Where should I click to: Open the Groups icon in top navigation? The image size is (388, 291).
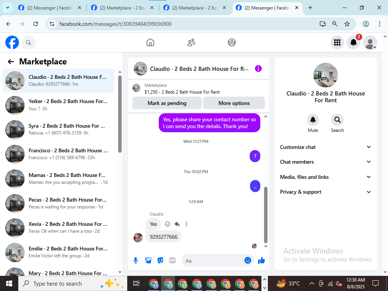tap(232, 42)
